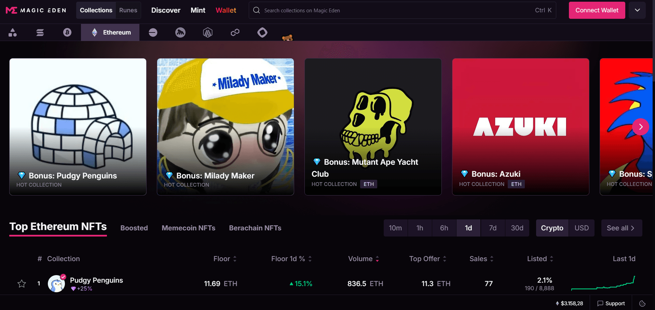Click the Magic Eden logo
The image size is (655, 310).
tap(36, 10)
